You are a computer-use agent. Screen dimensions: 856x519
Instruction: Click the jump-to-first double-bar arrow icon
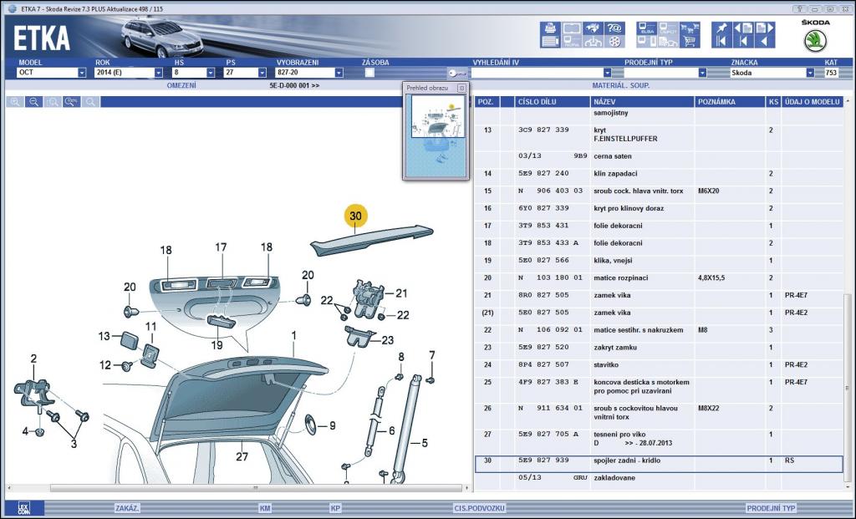[x=721, y=42]
